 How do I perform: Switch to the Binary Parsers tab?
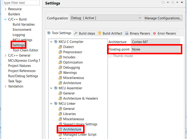(x=138, y=33)
